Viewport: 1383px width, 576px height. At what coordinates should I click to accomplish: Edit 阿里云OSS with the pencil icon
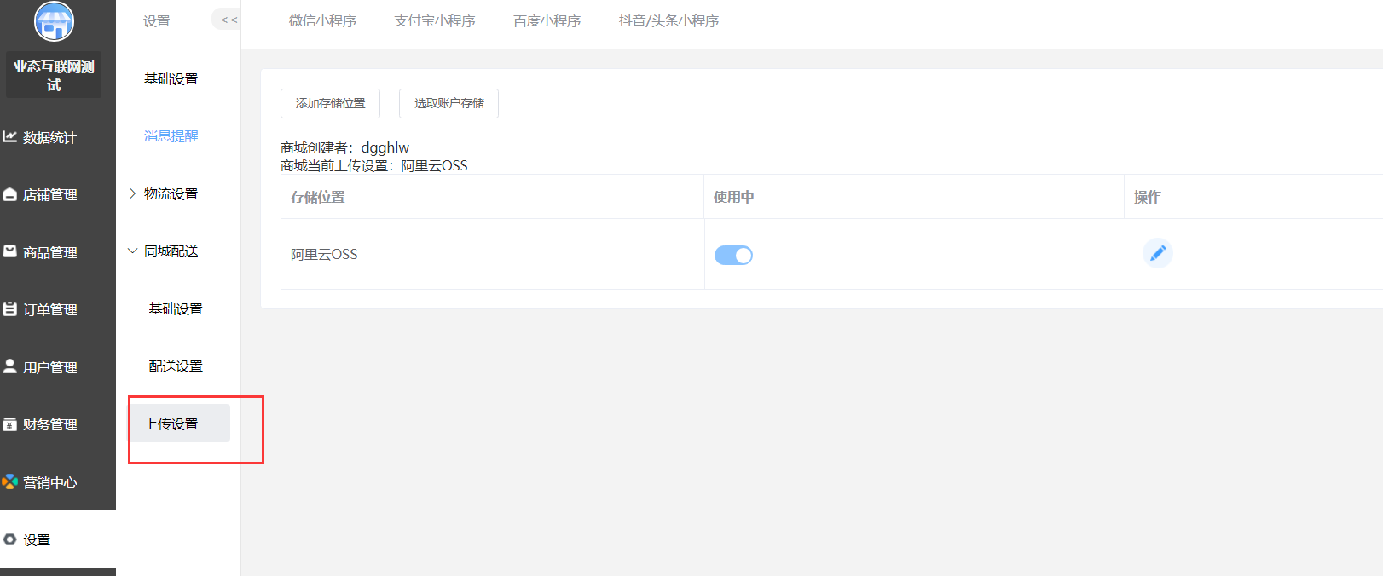click(x=1157, y=253)
